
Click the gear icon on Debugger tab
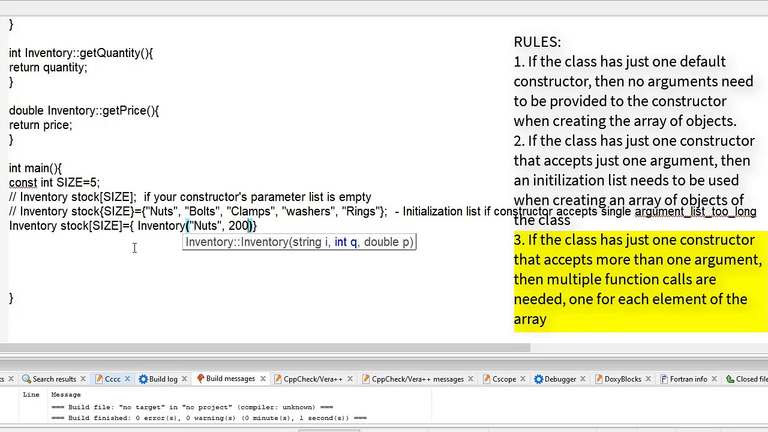[538, 379]
